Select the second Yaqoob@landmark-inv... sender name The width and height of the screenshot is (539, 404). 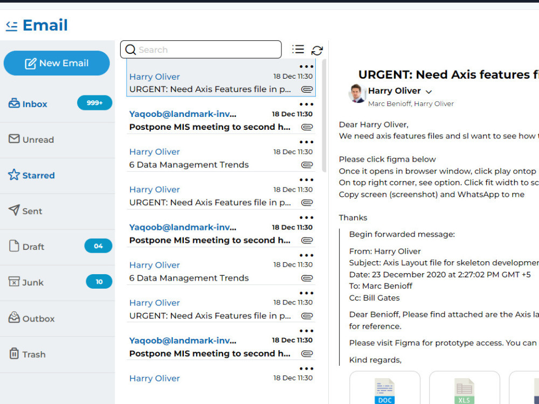[x=183, y=227]
